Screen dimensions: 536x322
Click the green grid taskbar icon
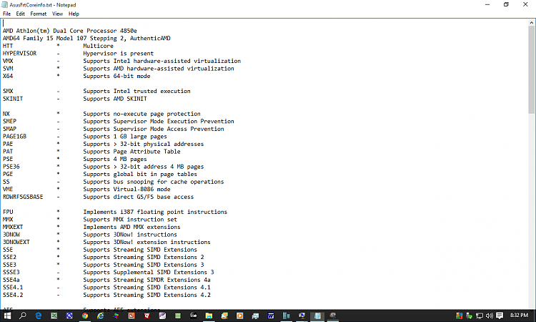point(178,316)
